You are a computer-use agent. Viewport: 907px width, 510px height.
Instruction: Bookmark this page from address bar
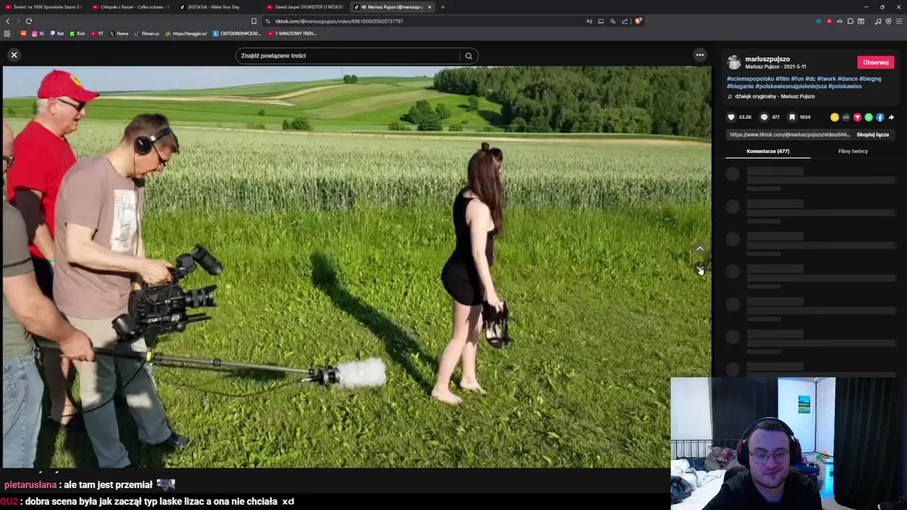point(254,21)
